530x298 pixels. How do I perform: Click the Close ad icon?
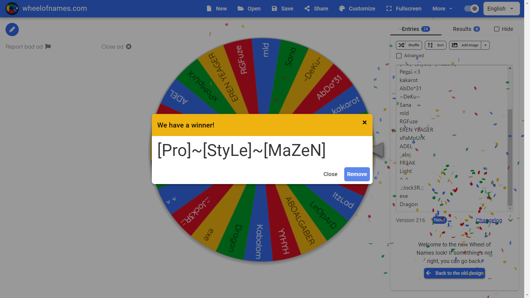(x=129, y=47)
